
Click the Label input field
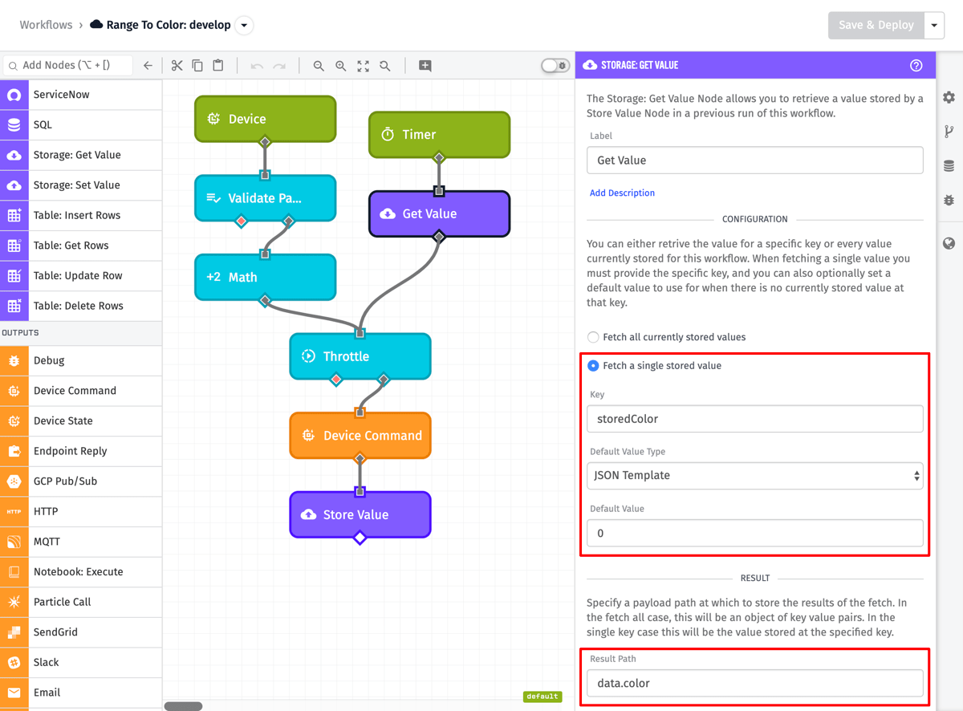point(754,160)
